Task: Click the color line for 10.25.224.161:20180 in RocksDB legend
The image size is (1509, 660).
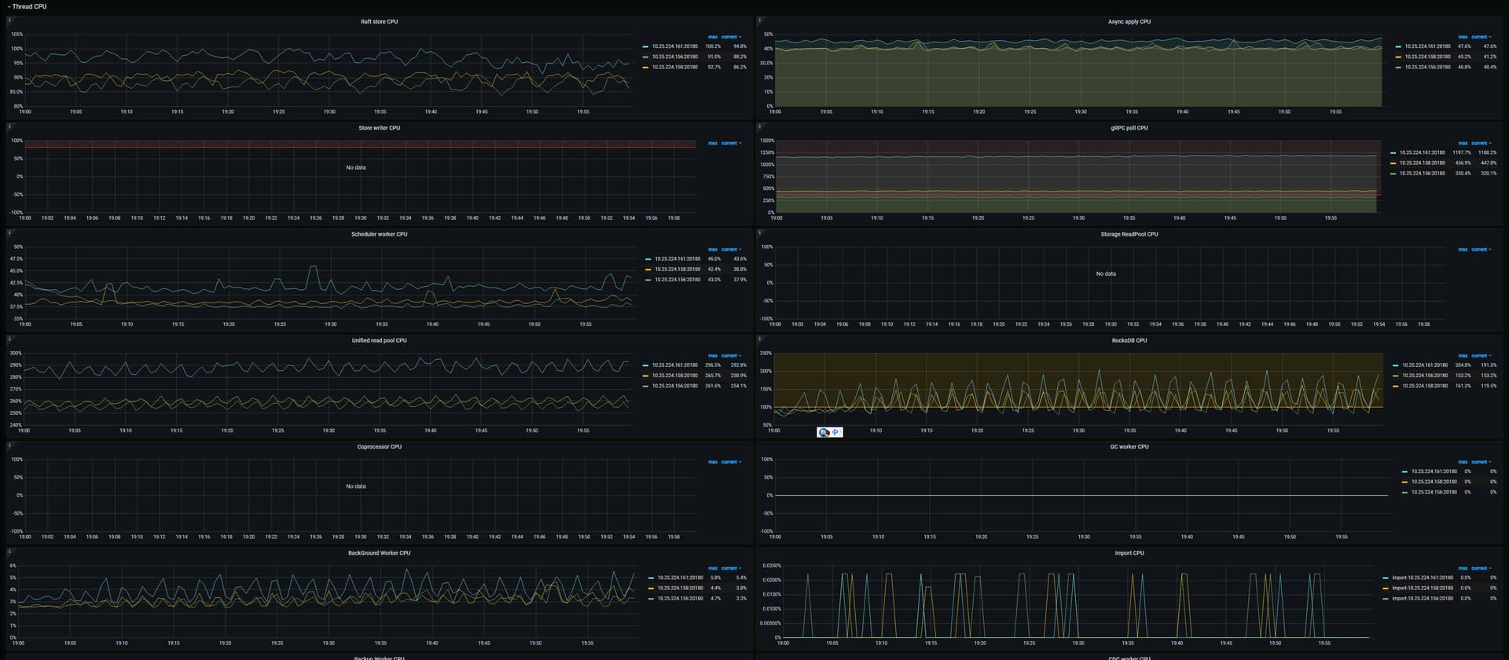Action: 1395,365
